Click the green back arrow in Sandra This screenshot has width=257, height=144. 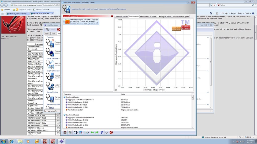(x=92, y=132)
